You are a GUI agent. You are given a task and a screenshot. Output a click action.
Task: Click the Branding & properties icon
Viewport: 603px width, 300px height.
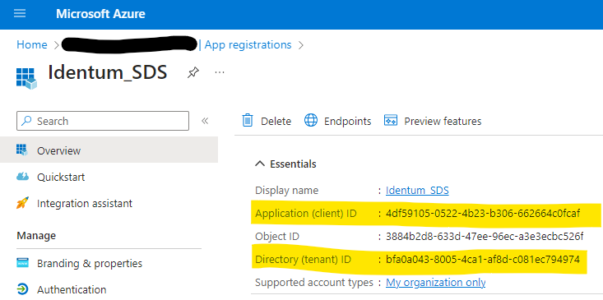point(23,263)
